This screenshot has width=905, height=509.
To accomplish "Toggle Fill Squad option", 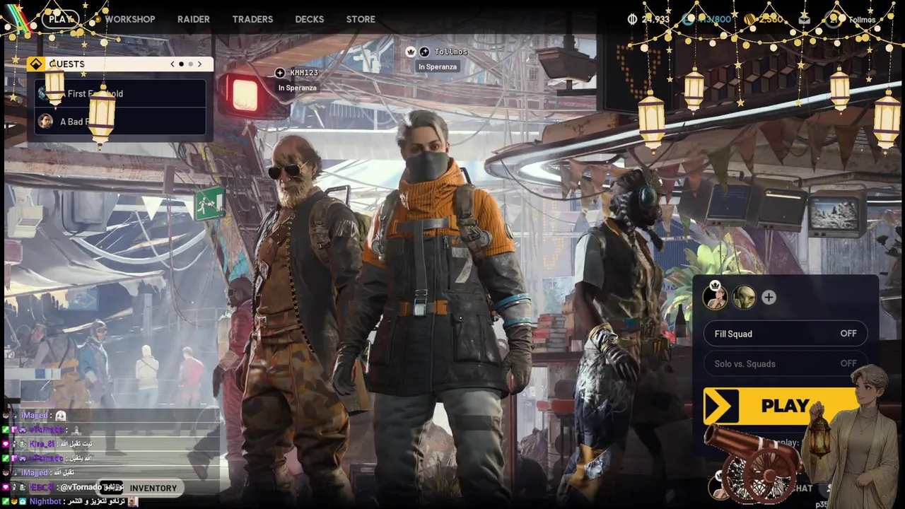I will point(785,334).
